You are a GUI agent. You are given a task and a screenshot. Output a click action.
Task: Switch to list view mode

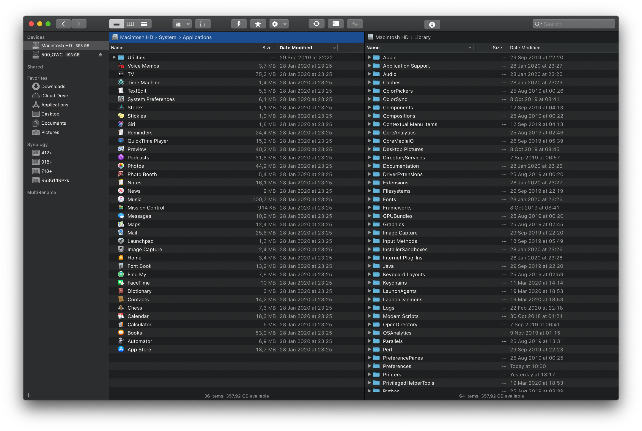click(x=116, y=24)
